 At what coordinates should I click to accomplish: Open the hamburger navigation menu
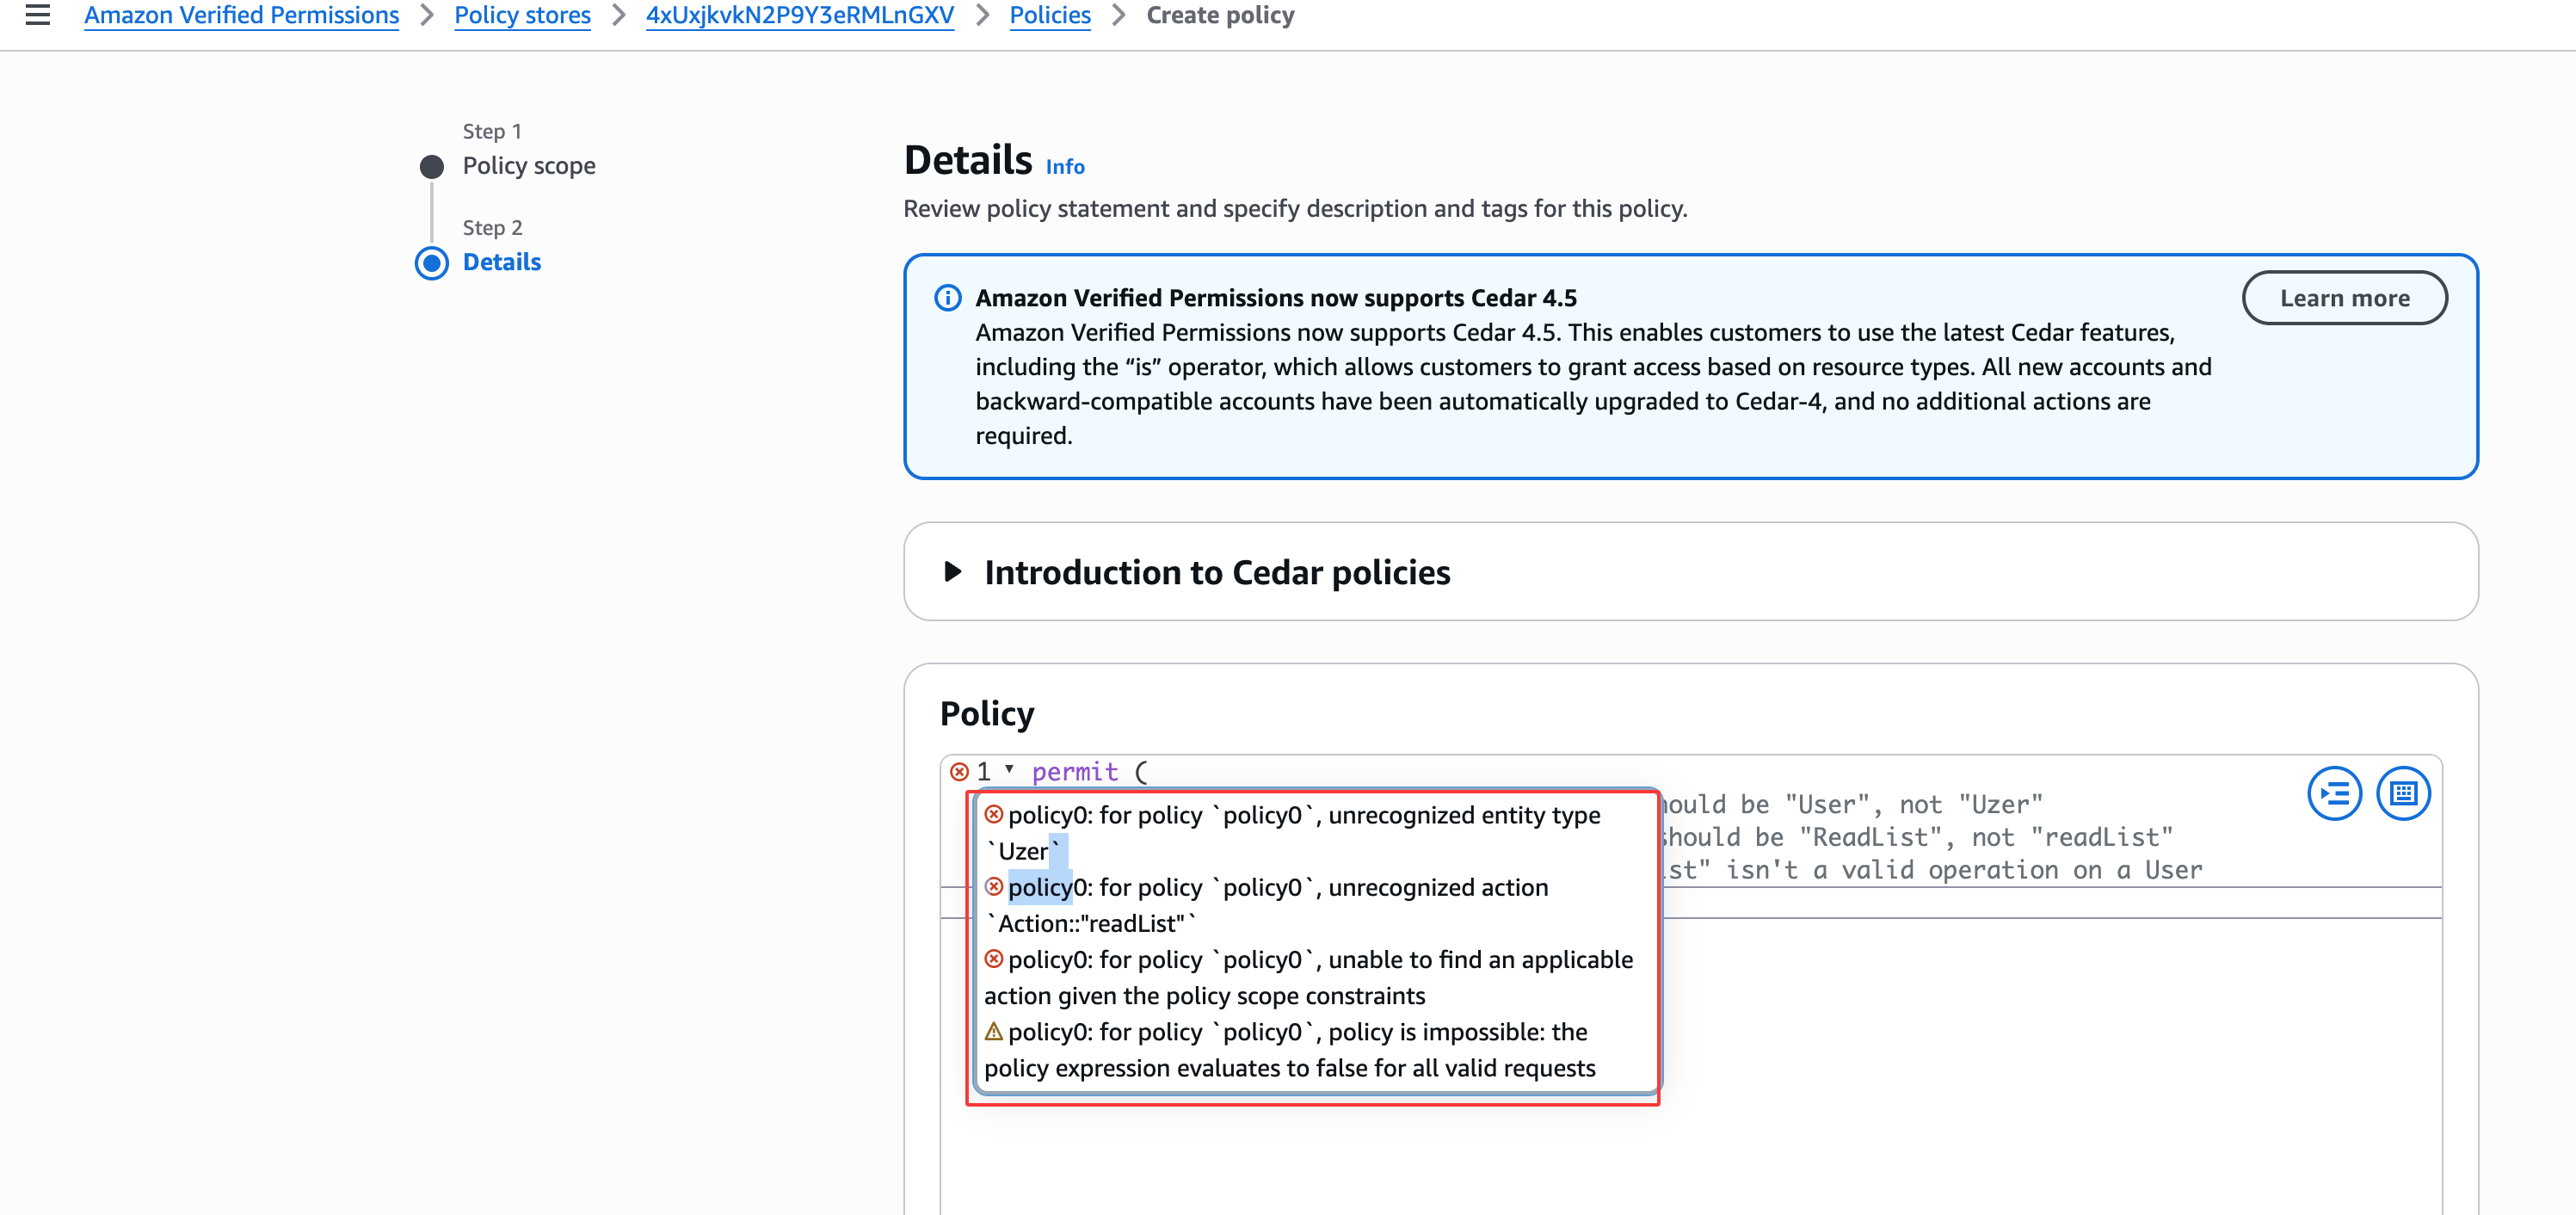pyautogui.click(x=38, y=15)
